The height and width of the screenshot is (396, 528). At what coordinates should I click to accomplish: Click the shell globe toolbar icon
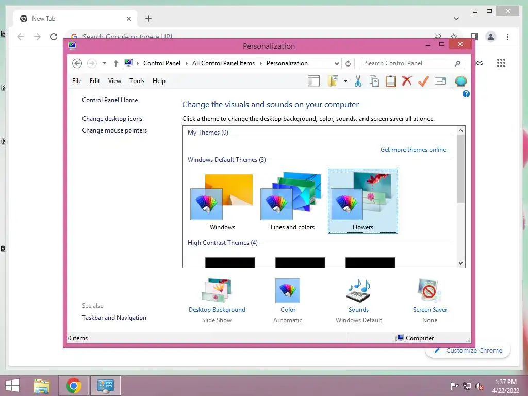pos(460,81)
